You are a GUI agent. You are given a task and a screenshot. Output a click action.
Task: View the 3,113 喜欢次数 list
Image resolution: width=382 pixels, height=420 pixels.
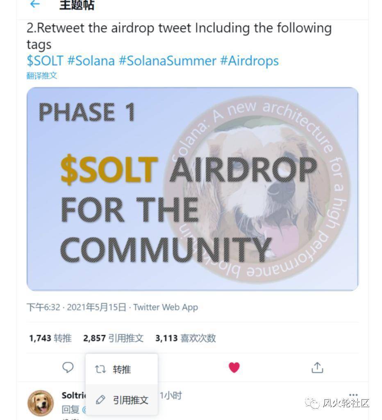click(185, 338)
